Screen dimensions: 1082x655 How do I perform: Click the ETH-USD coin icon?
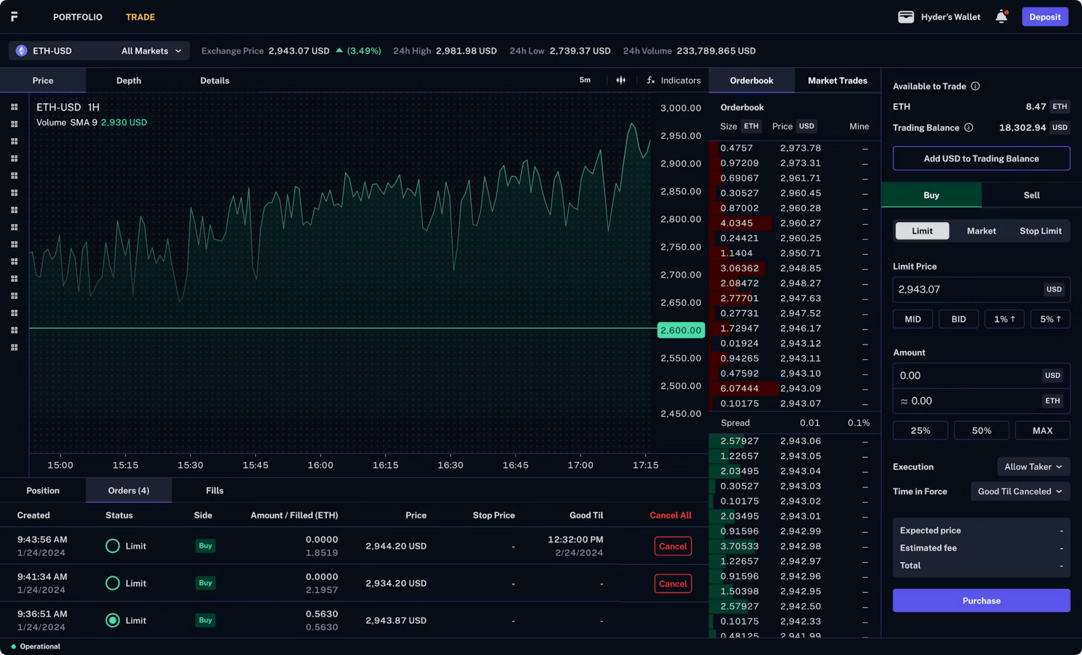click(21, 51)
